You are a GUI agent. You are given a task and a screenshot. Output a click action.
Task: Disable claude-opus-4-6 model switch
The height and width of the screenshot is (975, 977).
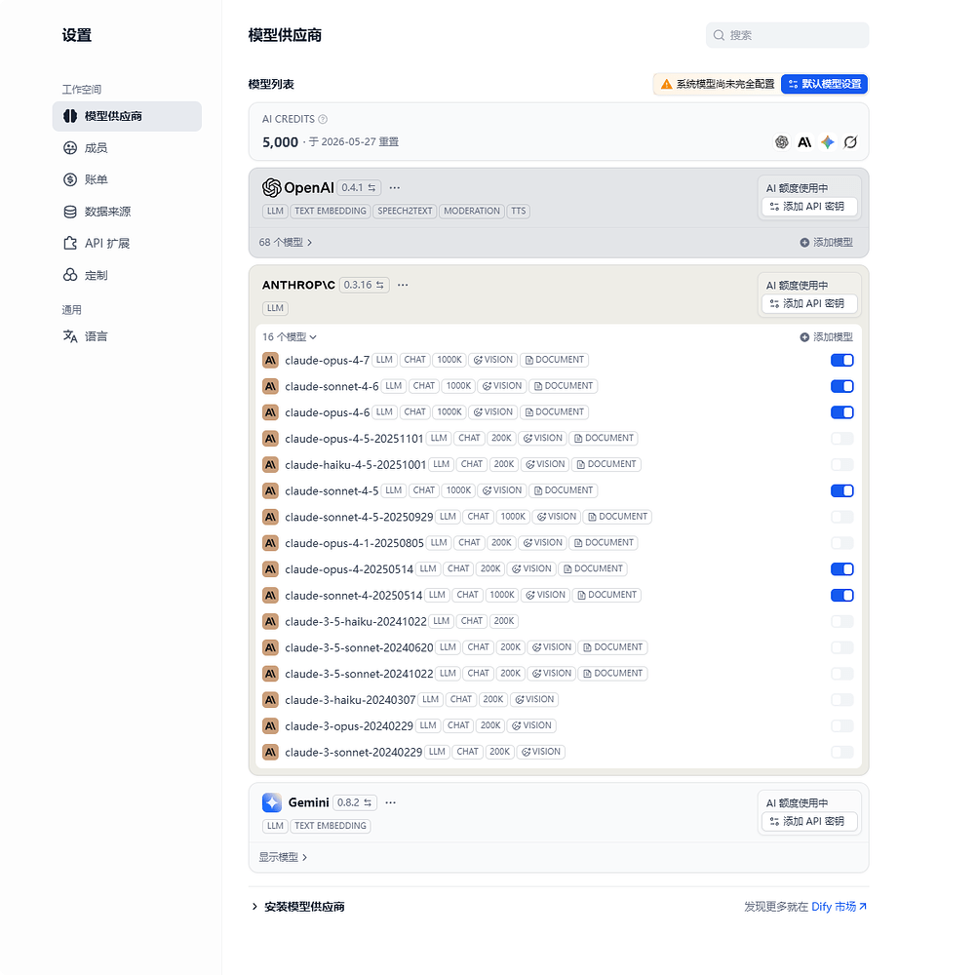coord(841,412)
